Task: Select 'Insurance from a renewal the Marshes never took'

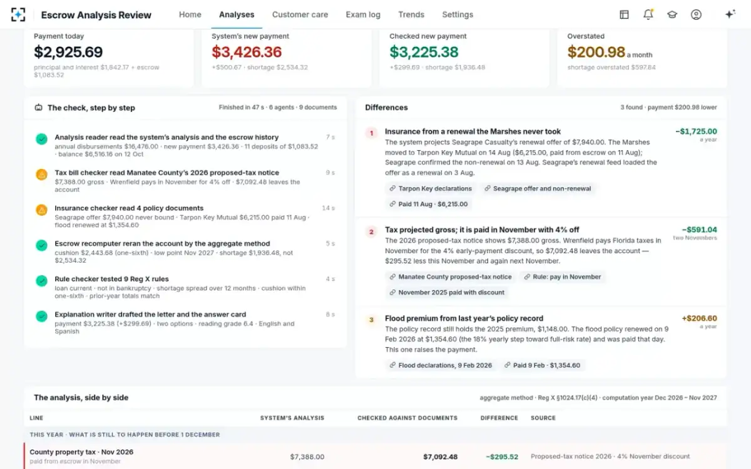Action: 473,131
